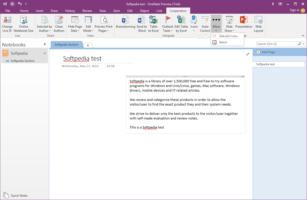Select Softpedia test page in list
307x200 pixels.
coord(279,64)
